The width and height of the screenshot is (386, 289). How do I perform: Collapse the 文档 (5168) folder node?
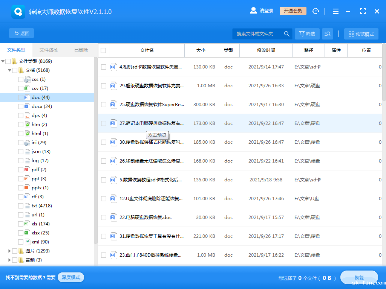click(x=9, y=70)
